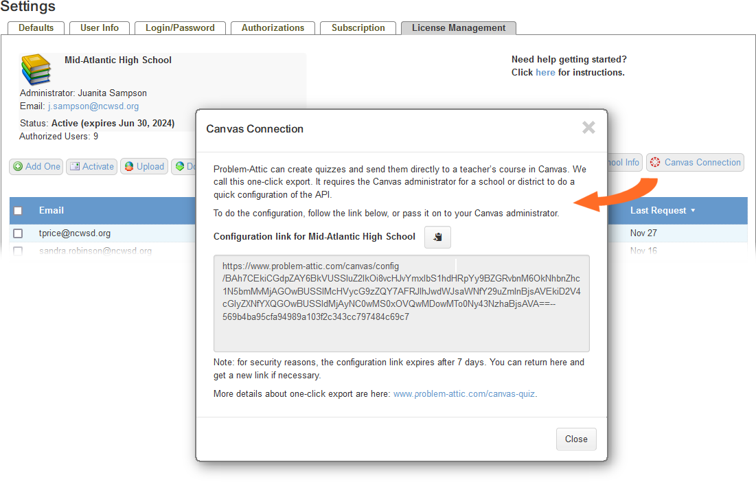Click the Upload icon

[128, 166]
